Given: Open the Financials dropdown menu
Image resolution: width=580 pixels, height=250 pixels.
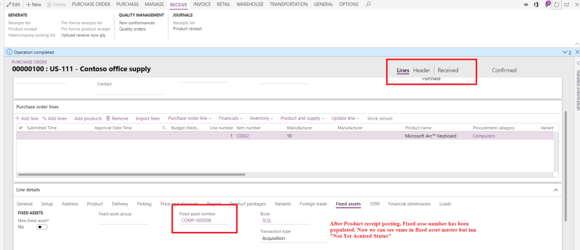Looking at the screenshot, I should tap(230, 118).
